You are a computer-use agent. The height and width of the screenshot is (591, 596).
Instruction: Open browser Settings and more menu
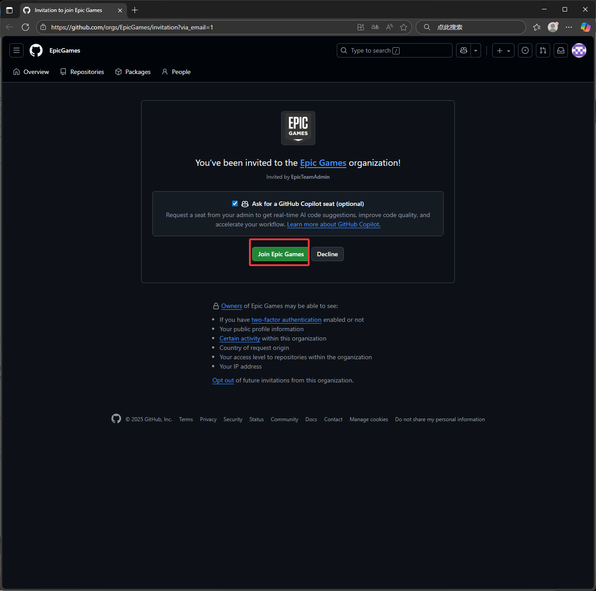(x=569, y=27)
